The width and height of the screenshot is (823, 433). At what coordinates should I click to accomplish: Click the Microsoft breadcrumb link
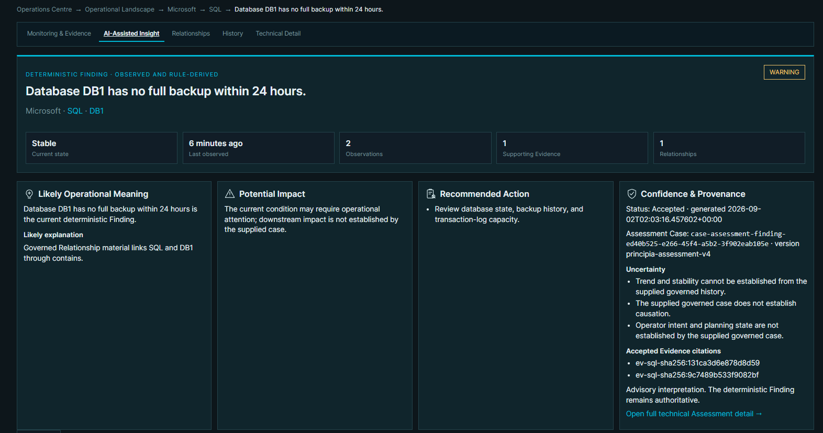[x=182, y=9]
